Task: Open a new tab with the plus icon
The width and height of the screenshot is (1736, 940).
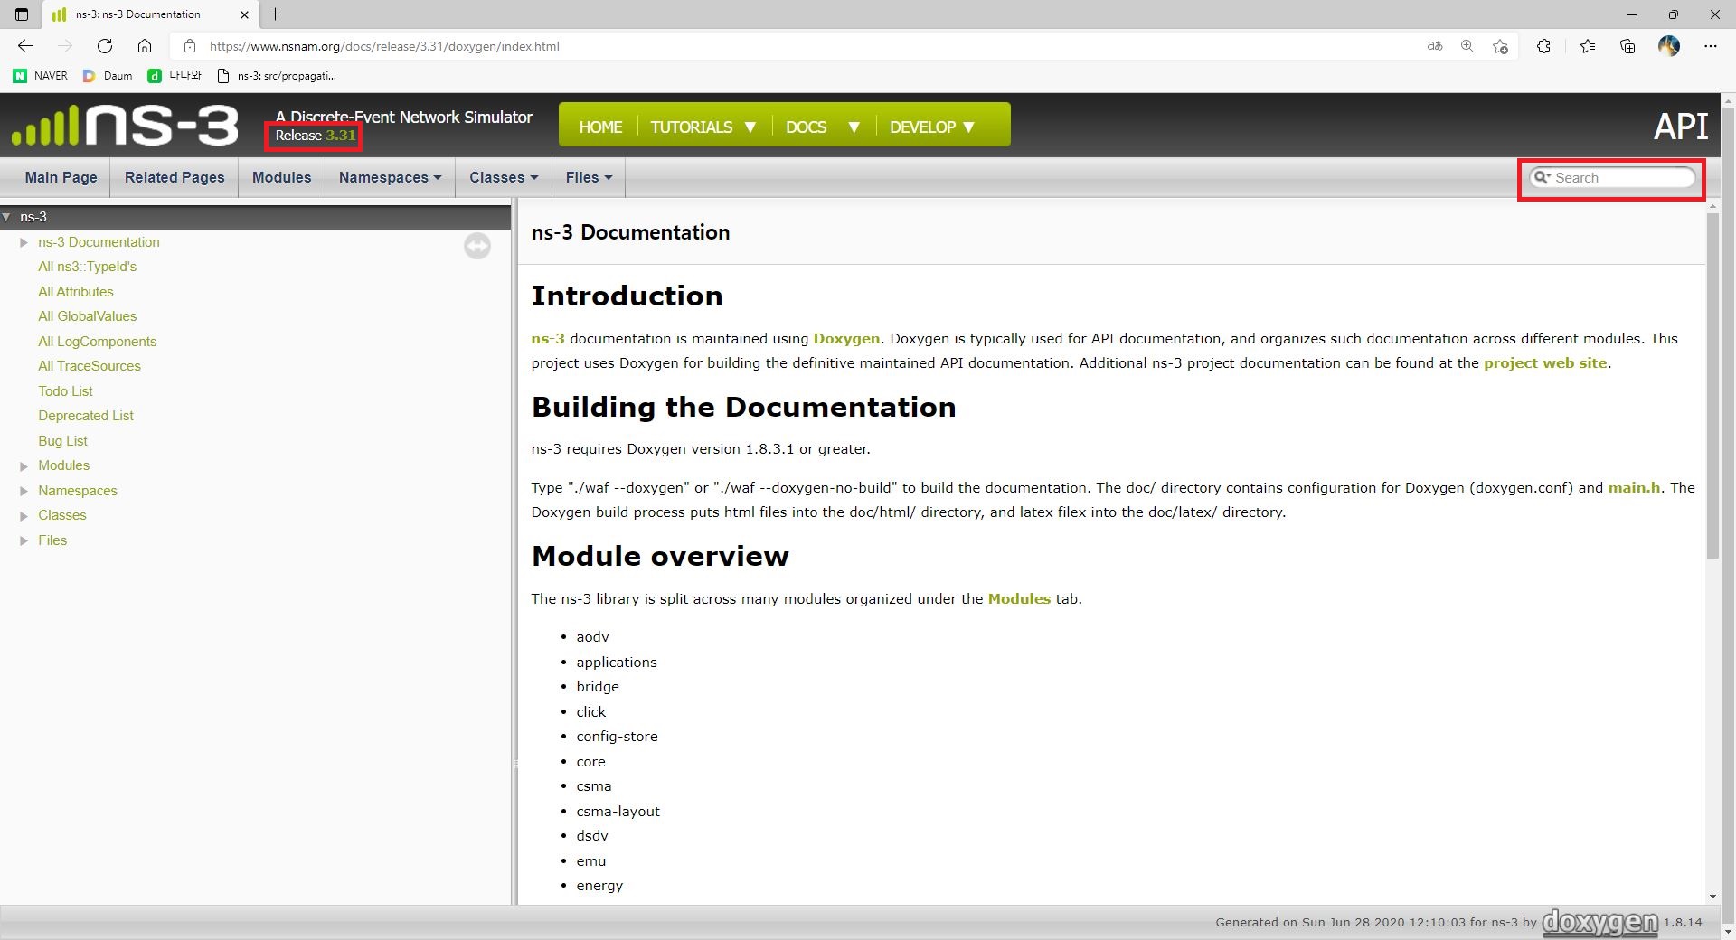Action: [x=276, y=14]
